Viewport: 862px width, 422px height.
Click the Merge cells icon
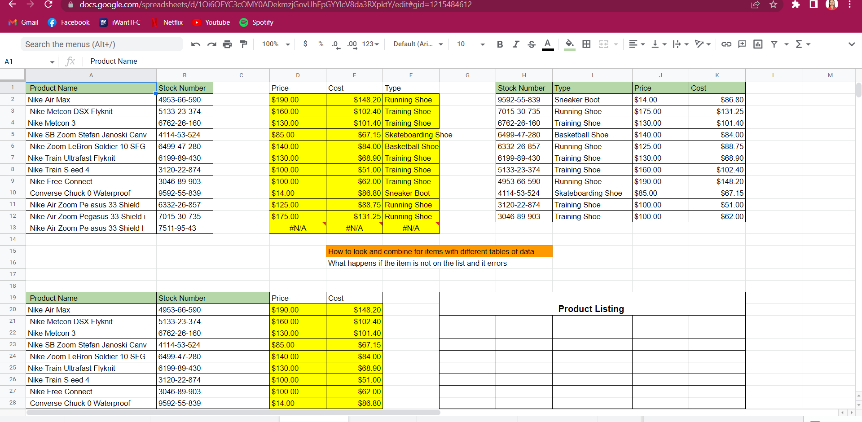tap(603, 44)
